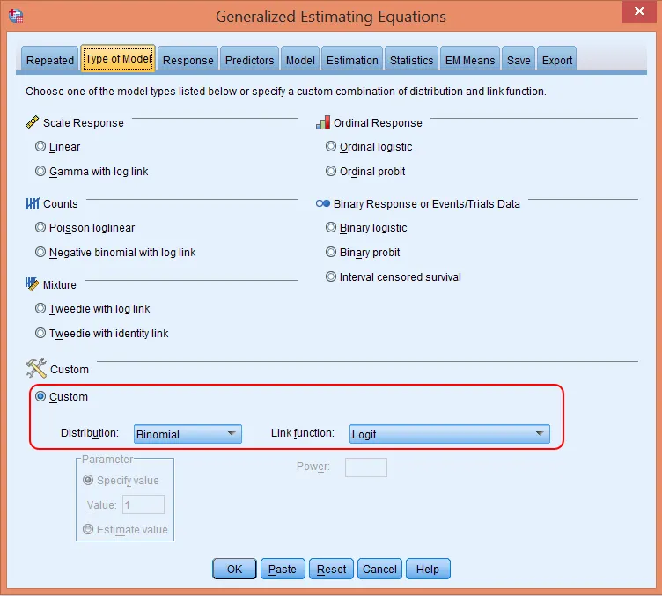The width and height of the screenshot is (662, 596).
Task: Select Interval censored survival
Action: click(x=331, y=277)
